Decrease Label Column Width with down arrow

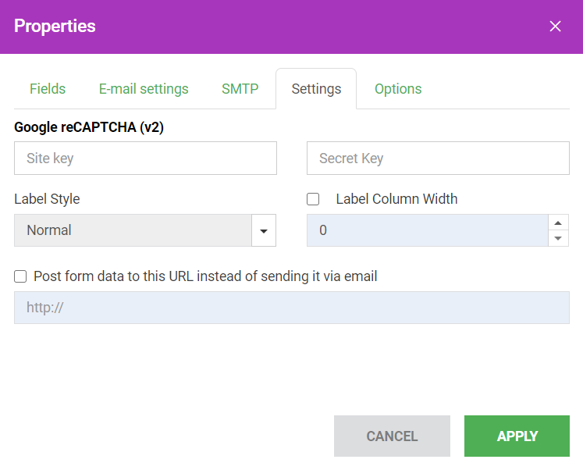click(x=558, y=238)
